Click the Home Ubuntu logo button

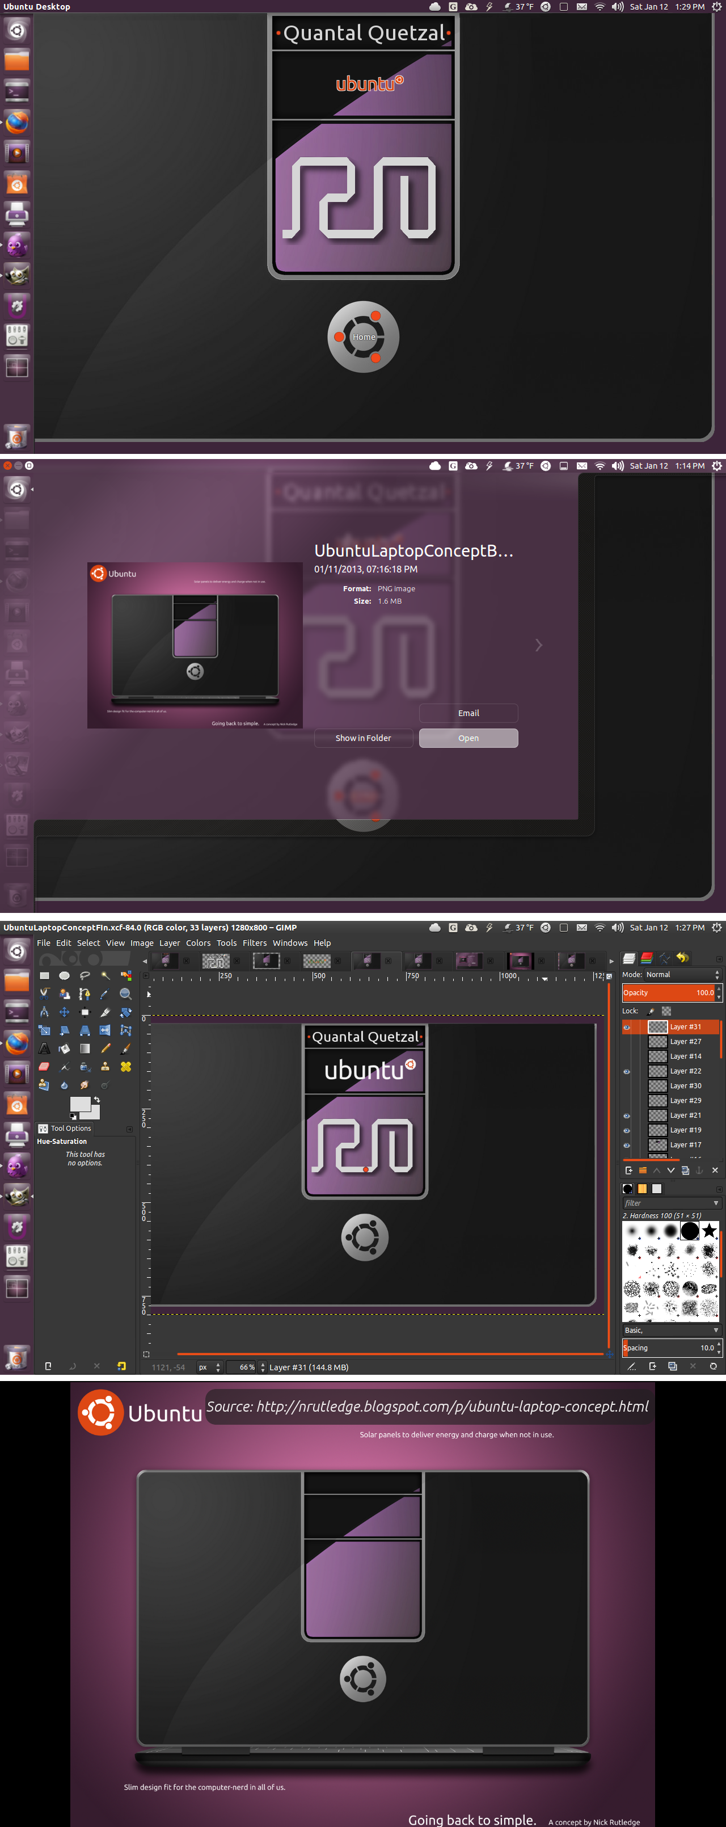point(363,337)
